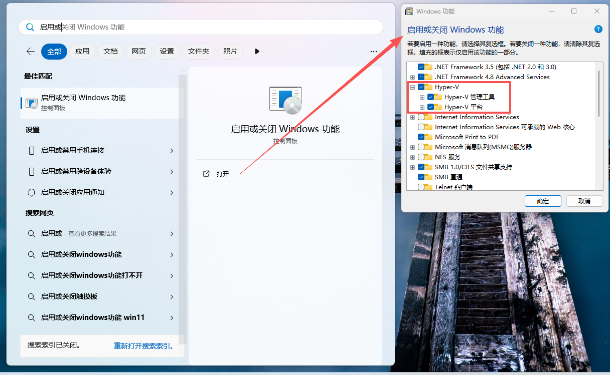Image resolution: width=610 pixels, height=375 pixels.
Task: Enable Internet Information Services checkbox
Action: click(x=421, y=117)
